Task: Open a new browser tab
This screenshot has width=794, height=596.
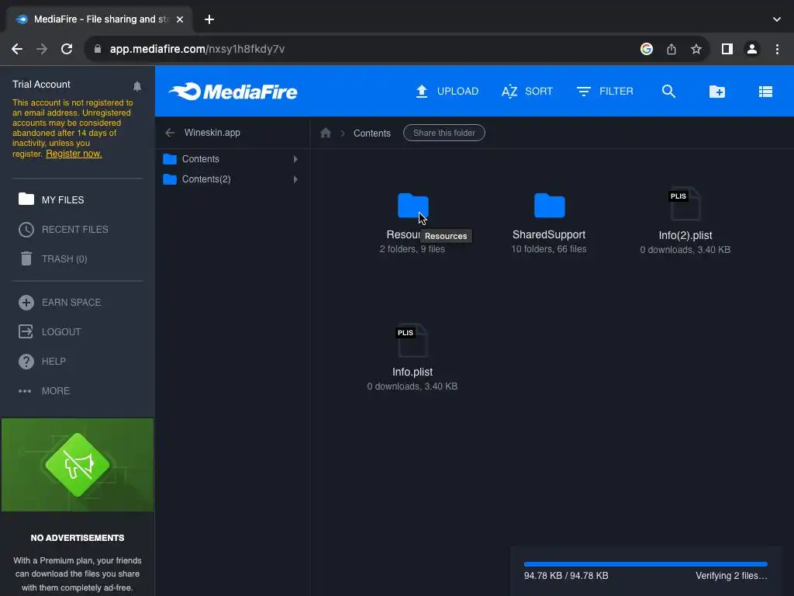Action: (x=209, y=19)
